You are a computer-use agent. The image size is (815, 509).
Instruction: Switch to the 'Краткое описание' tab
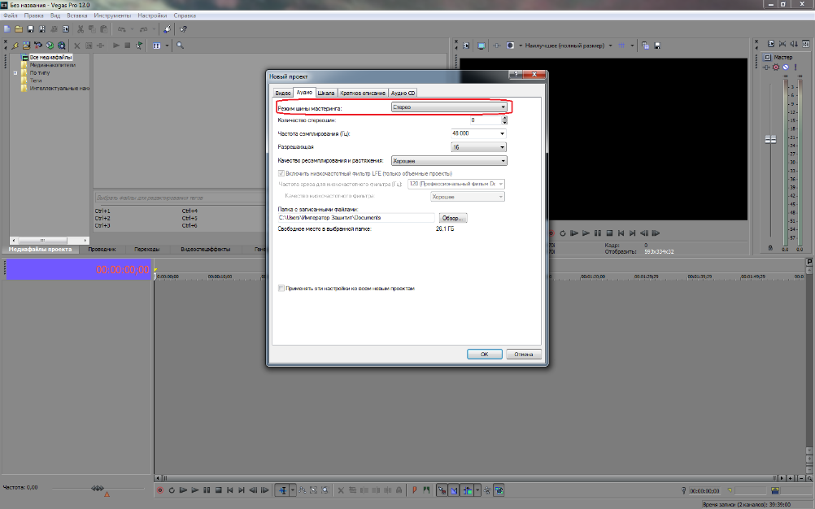tap(363, 93)
